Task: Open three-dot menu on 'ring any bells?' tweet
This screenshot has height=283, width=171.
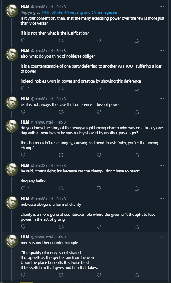Action: point(162,165)
